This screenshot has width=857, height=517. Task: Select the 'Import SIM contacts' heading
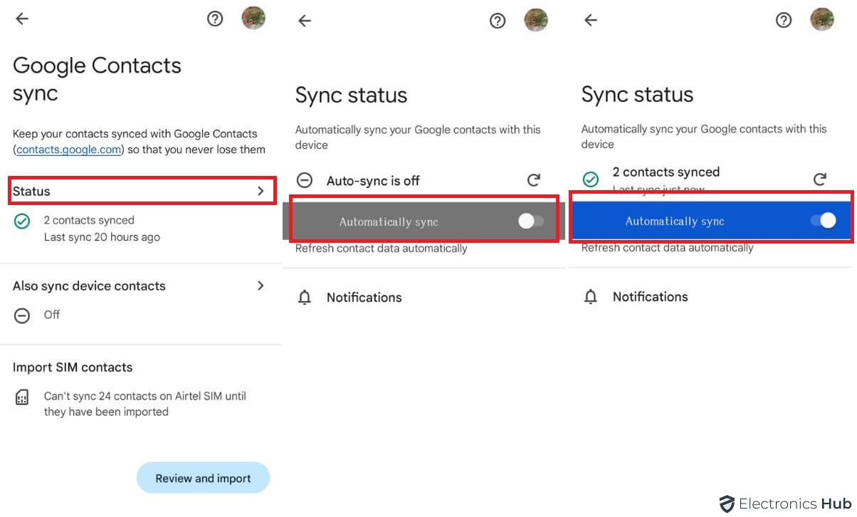[x=73, y=367]
